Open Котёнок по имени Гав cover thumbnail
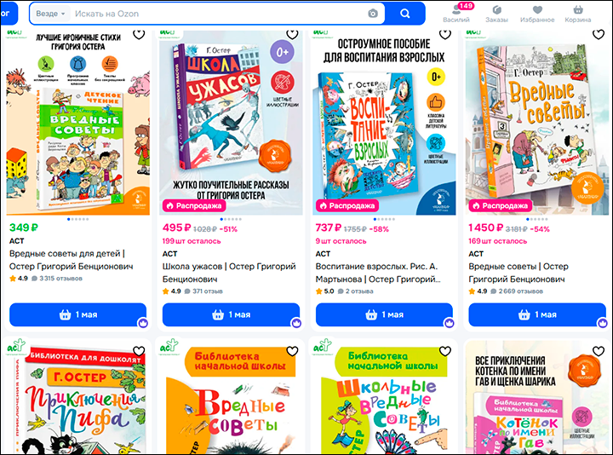 pyautogui.click(x=537, y=398)
